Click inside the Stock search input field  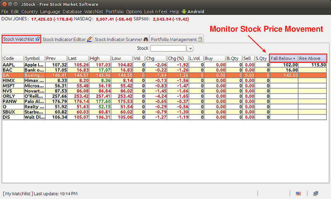tap(168, 48)
